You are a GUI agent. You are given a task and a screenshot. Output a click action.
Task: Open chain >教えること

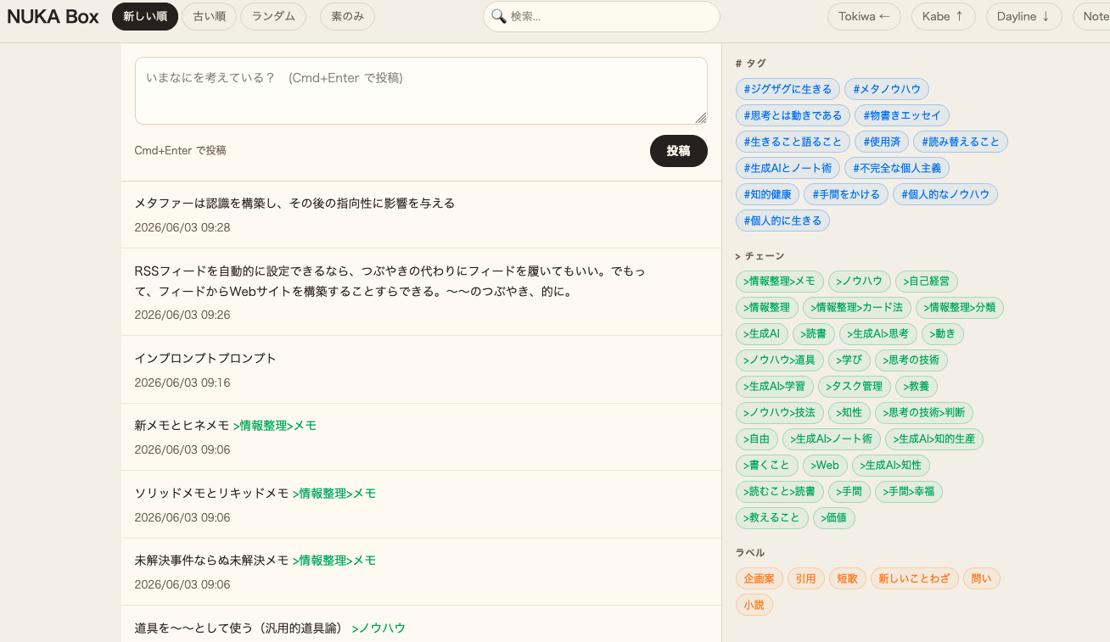pos(771,517)
